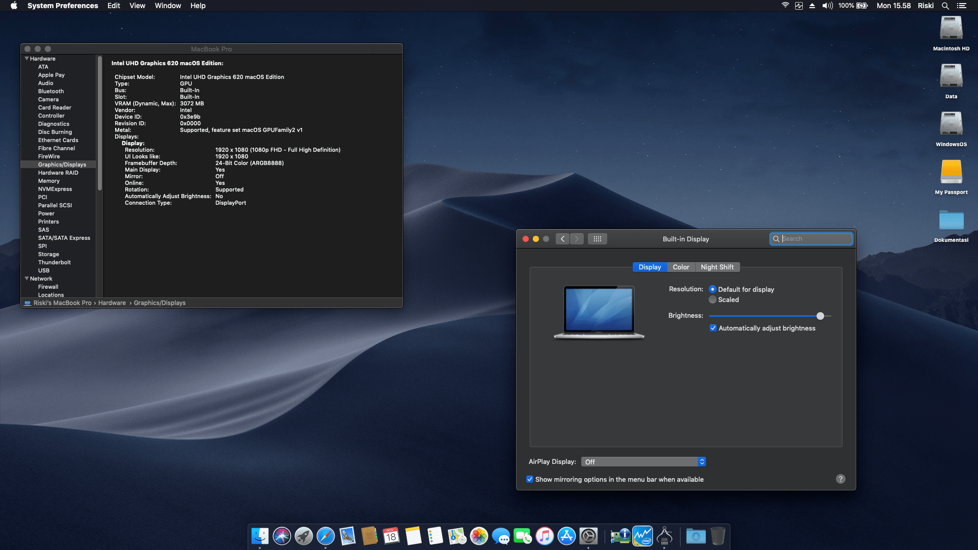Image resolution: width=978 pixels, height=550 pixels.
Task: Open Safari from the dock
Action: 325,536
